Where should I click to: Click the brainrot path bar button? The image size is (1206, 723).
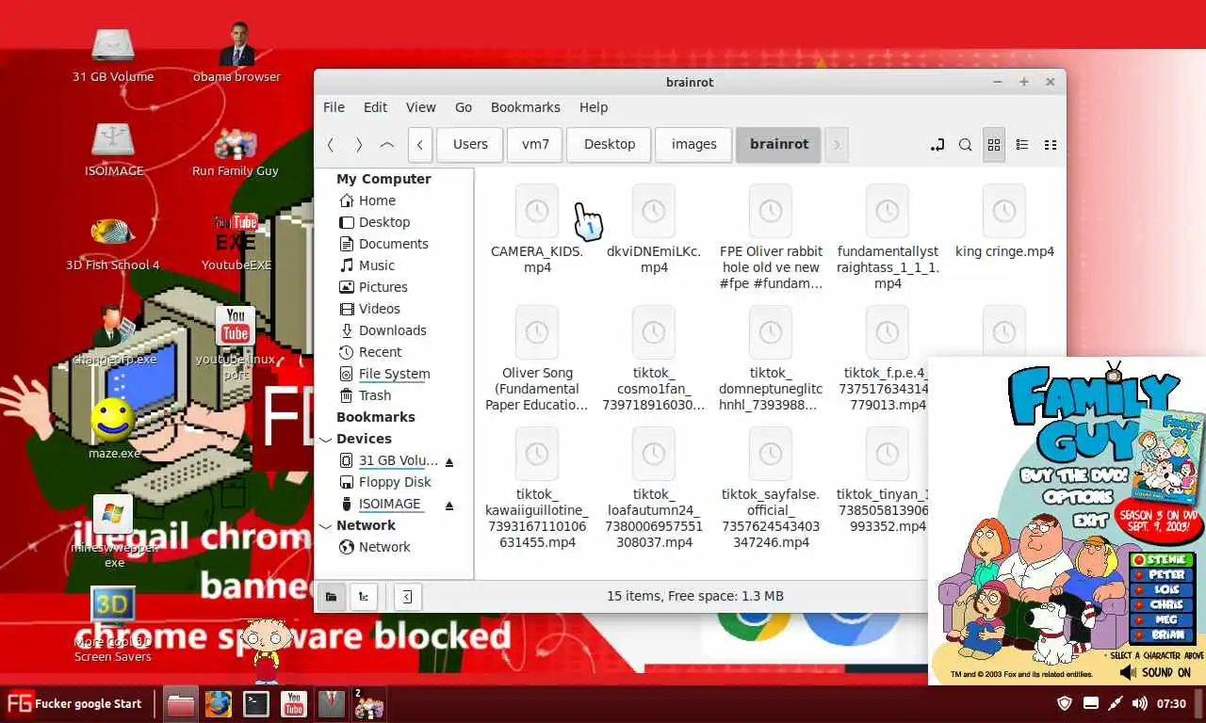click(779, 145)
